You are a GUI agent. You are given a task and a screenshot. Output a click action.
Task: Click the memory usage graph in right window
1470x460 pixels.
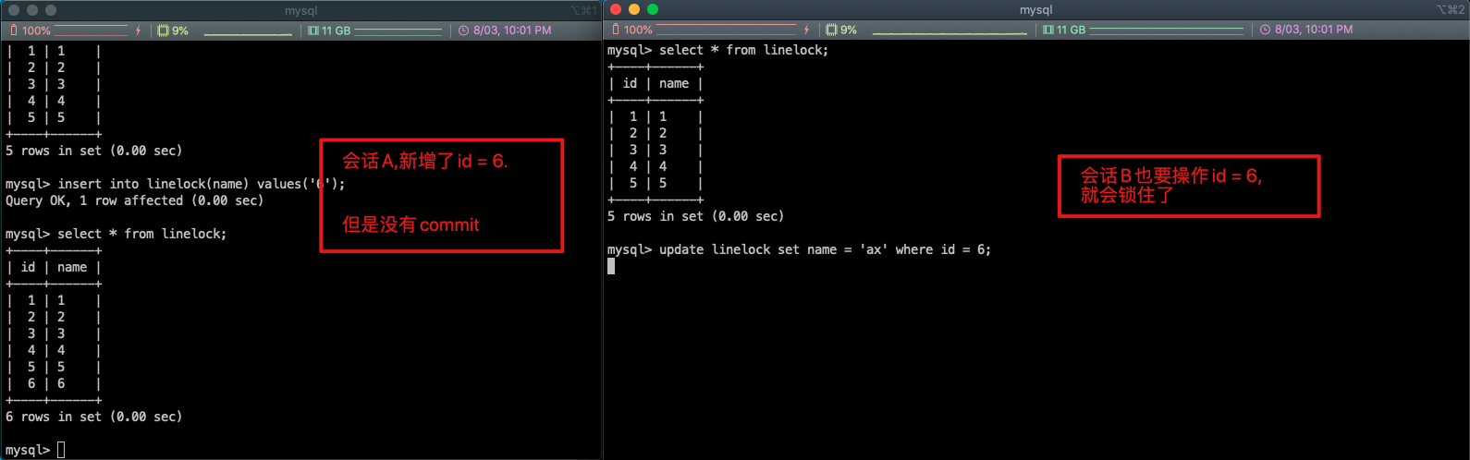1167,30
